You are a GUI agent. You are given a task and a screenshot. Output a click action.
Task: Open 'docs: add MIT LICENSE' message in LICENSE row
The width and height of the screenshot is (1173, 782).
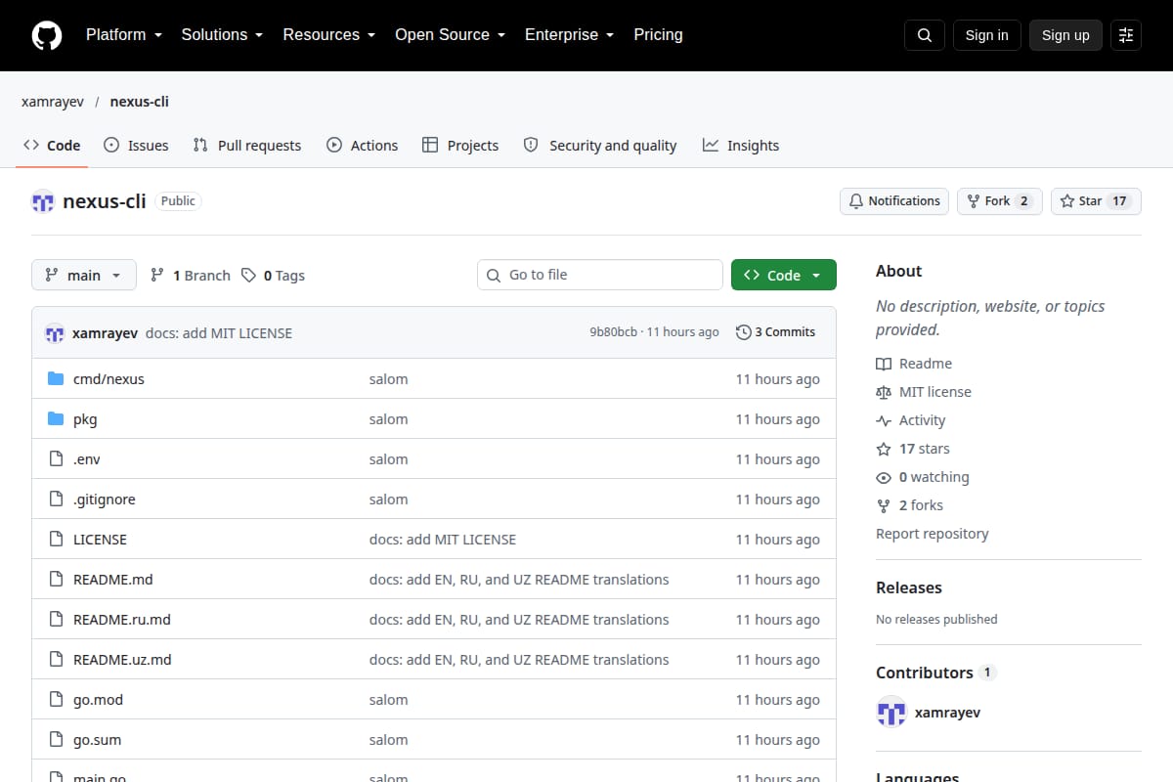pyautogui.click(x=443, y=540)
